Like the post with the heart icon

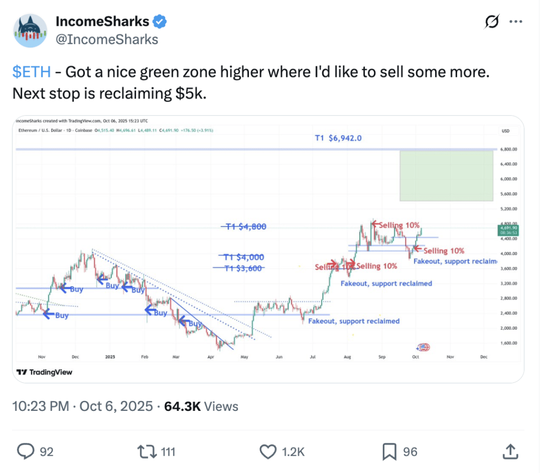[x=268, y=451]
